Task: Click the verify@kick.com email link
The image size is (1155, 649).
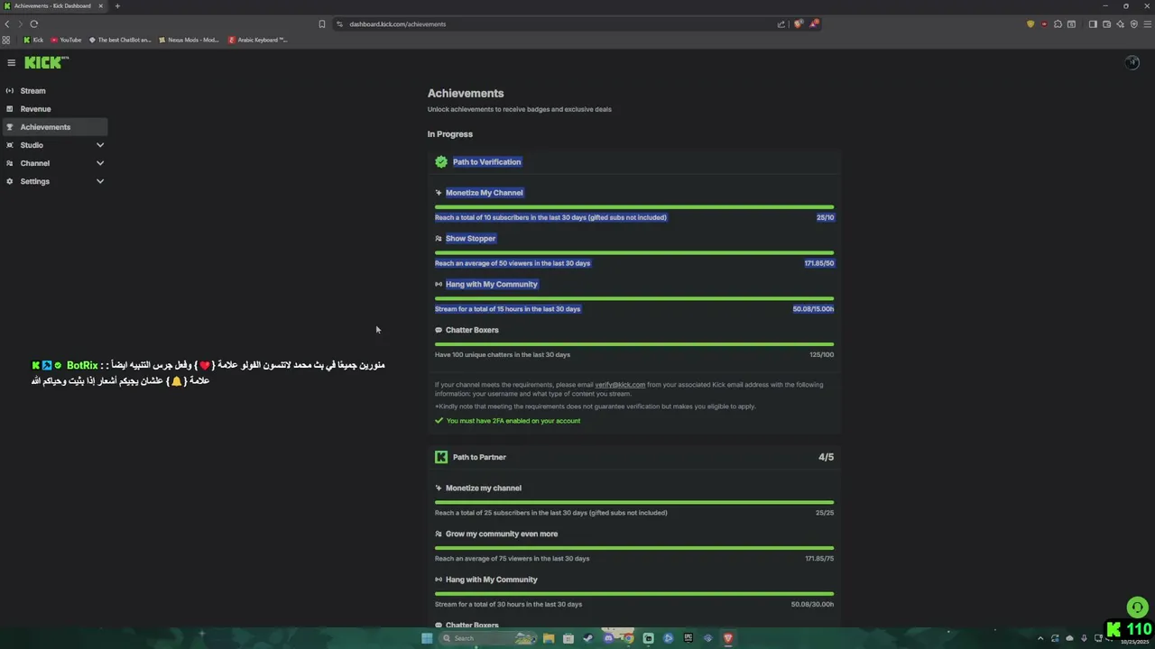Action: tap(620, 385)
